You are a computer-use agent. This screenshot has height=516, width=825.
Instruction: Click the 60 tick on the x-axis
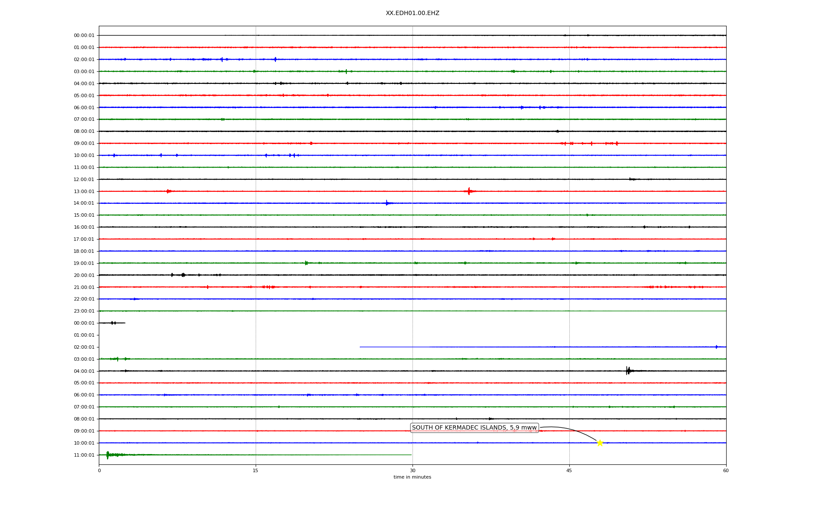(726, 470)
